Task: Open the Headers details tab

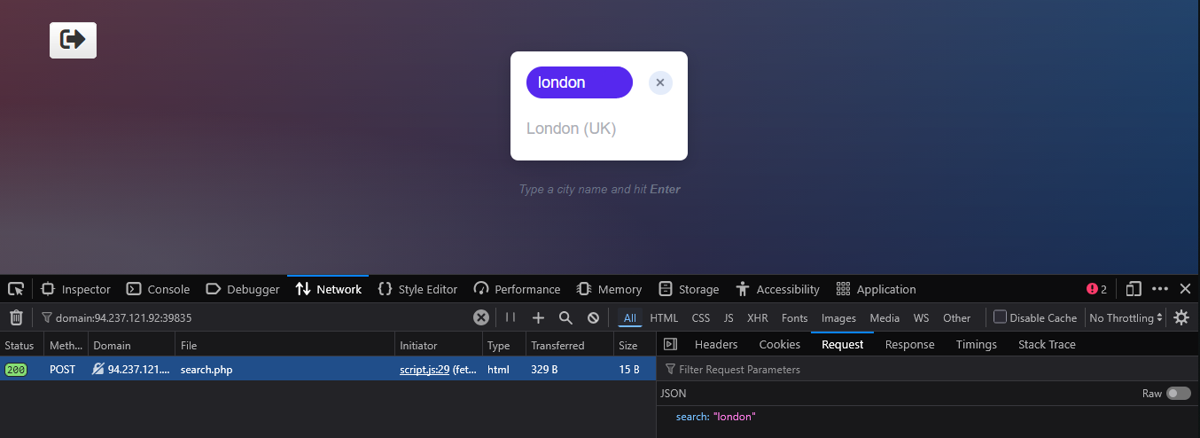Action: [x=716, y=344]
